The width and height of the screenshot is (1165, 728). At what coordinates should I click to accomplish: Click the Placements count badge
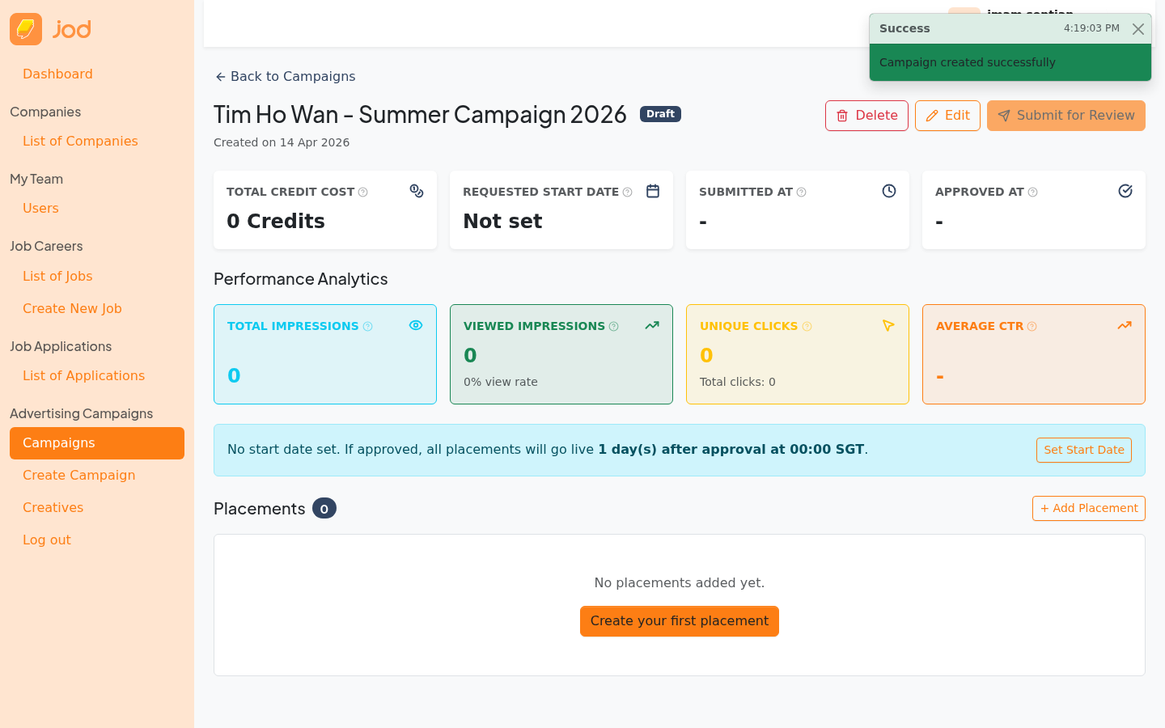tap(324, 509)
